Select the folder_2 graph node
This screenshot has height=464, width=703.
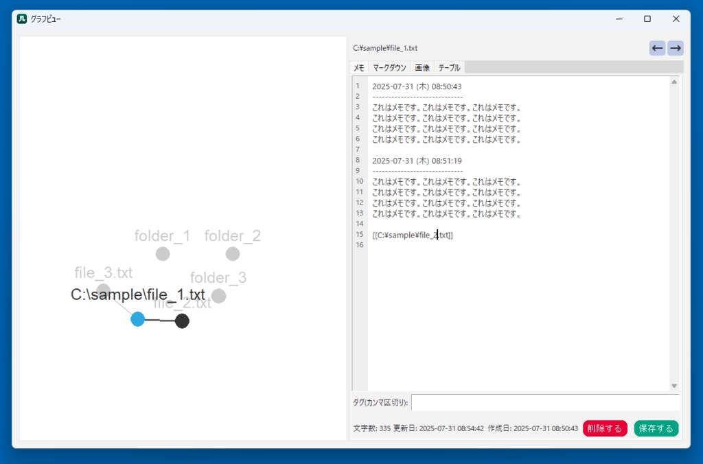(233, 254)
